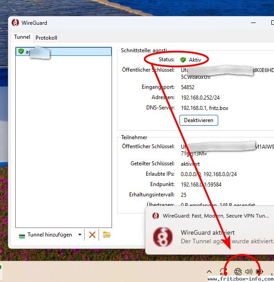Image resolution: width=274 pixels, height=282 pixels.
Task: Click the small WireGuard icon in the notification header
Action: pos(156,216)
